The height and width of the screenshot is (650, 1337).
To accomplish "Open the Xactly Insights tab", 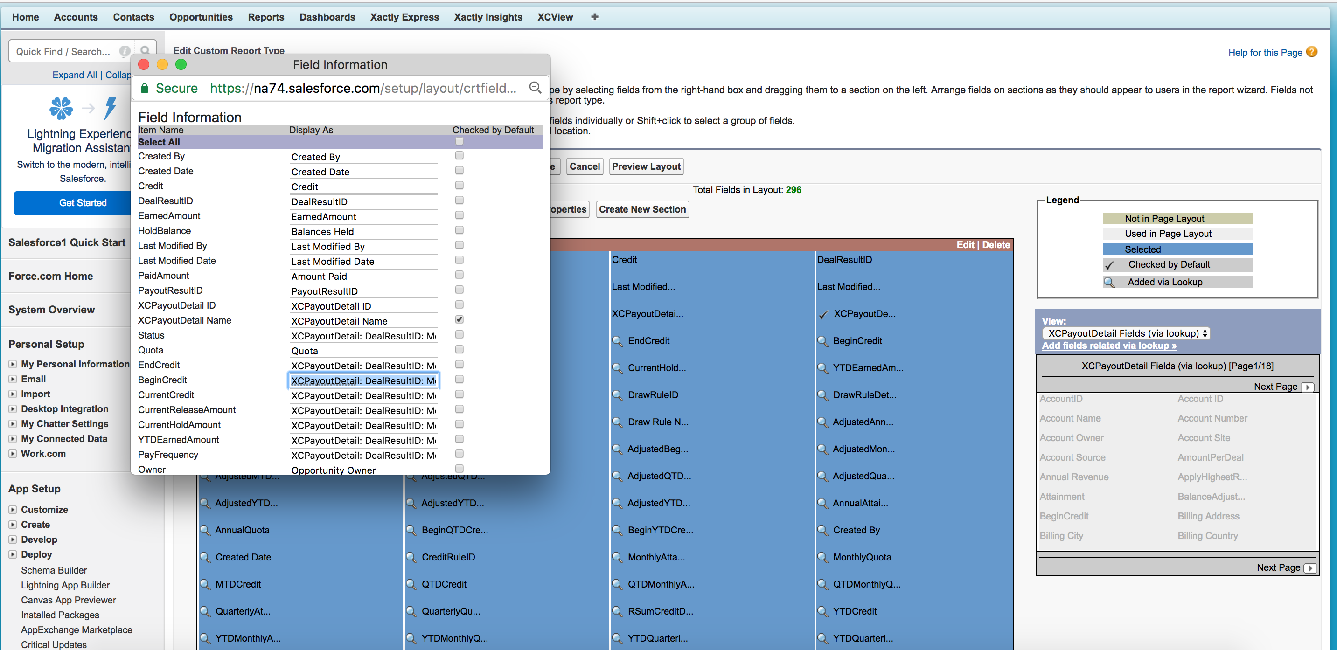I will [488, 17].
